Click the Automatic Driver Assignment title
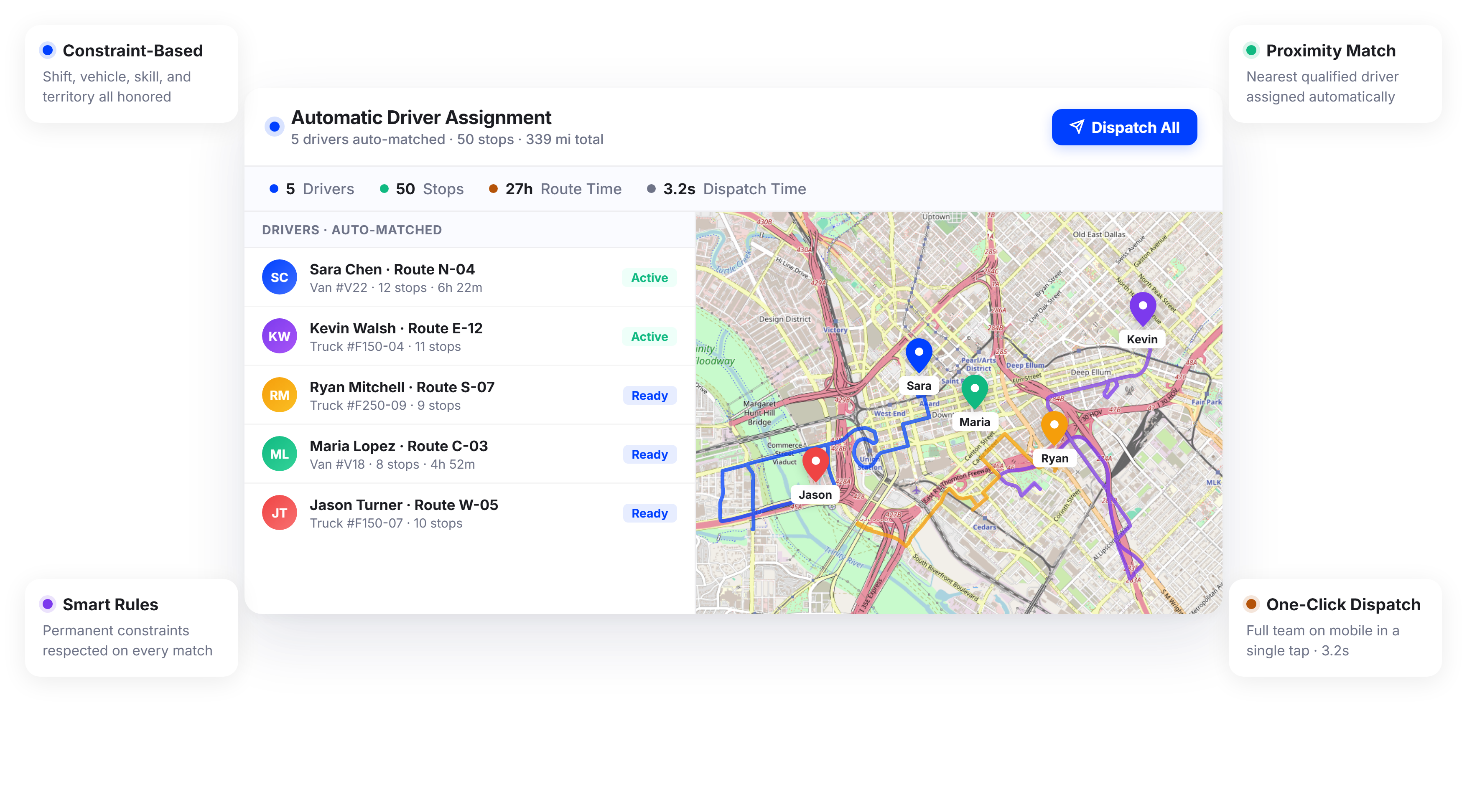 click(x=421, y=117)
